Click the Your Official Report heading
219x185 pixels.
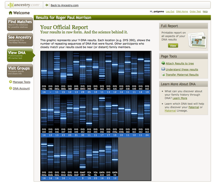click(64, 27)
